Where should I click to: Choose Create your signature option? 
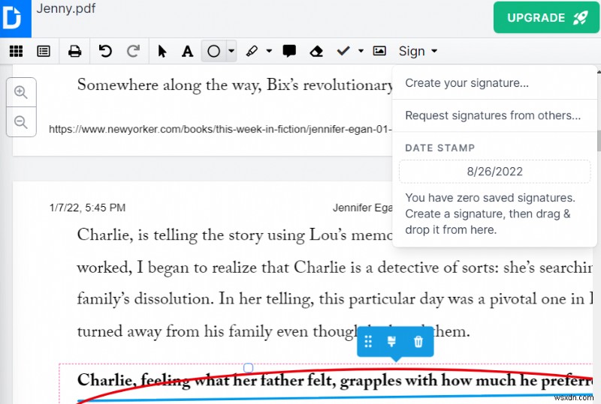[467, 83]
